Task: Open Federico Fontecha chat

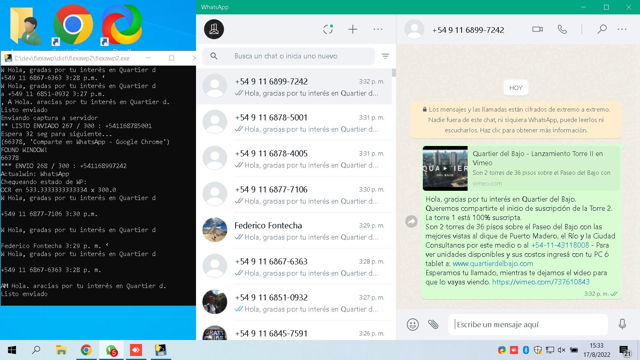Action: (x=294, y=230)
